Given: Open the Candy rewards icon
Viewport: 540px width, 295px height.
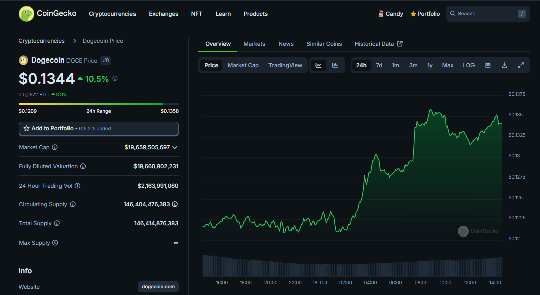Looking at the screenshot, I should pos(381,14).
